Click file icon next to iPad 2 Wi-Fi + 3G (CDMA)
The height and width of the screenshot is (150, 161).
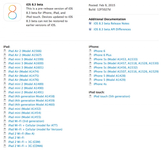point(5,146)
